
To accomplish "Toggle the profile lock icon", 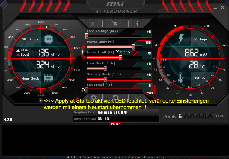I will pyautogui.click(x=180, y=116).
